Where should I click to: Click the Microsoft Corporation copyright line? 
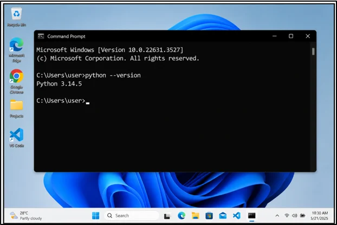coord(118,59)
